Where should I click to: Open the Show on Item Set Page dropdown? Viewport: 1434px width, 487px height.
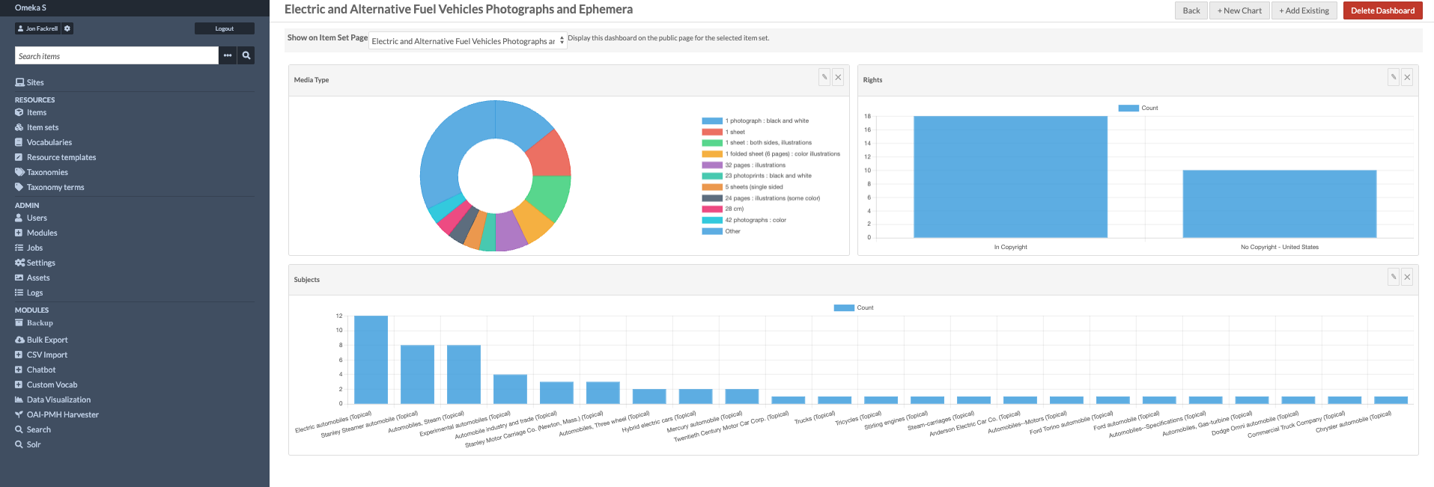click(x=468, y=41)
